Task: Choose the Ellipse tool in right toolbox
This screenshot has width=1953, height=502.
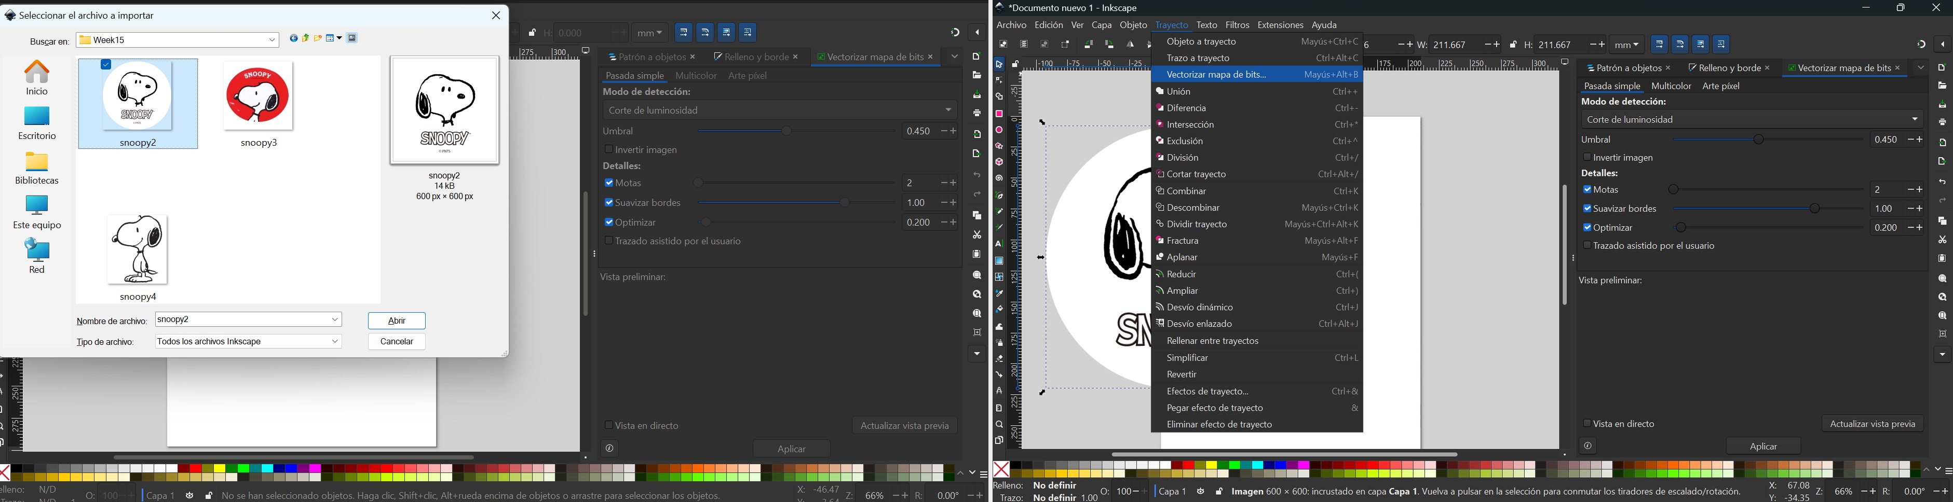Action: [999, 130]
